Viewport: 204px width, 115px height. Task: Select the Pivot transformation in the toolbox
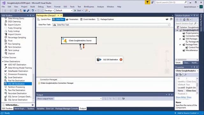[10, 41]
